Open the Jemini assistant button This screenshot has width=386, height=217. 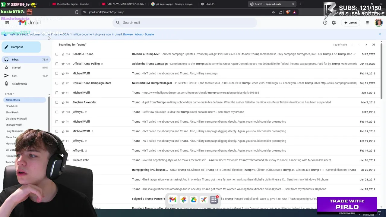tap(350, 23)
